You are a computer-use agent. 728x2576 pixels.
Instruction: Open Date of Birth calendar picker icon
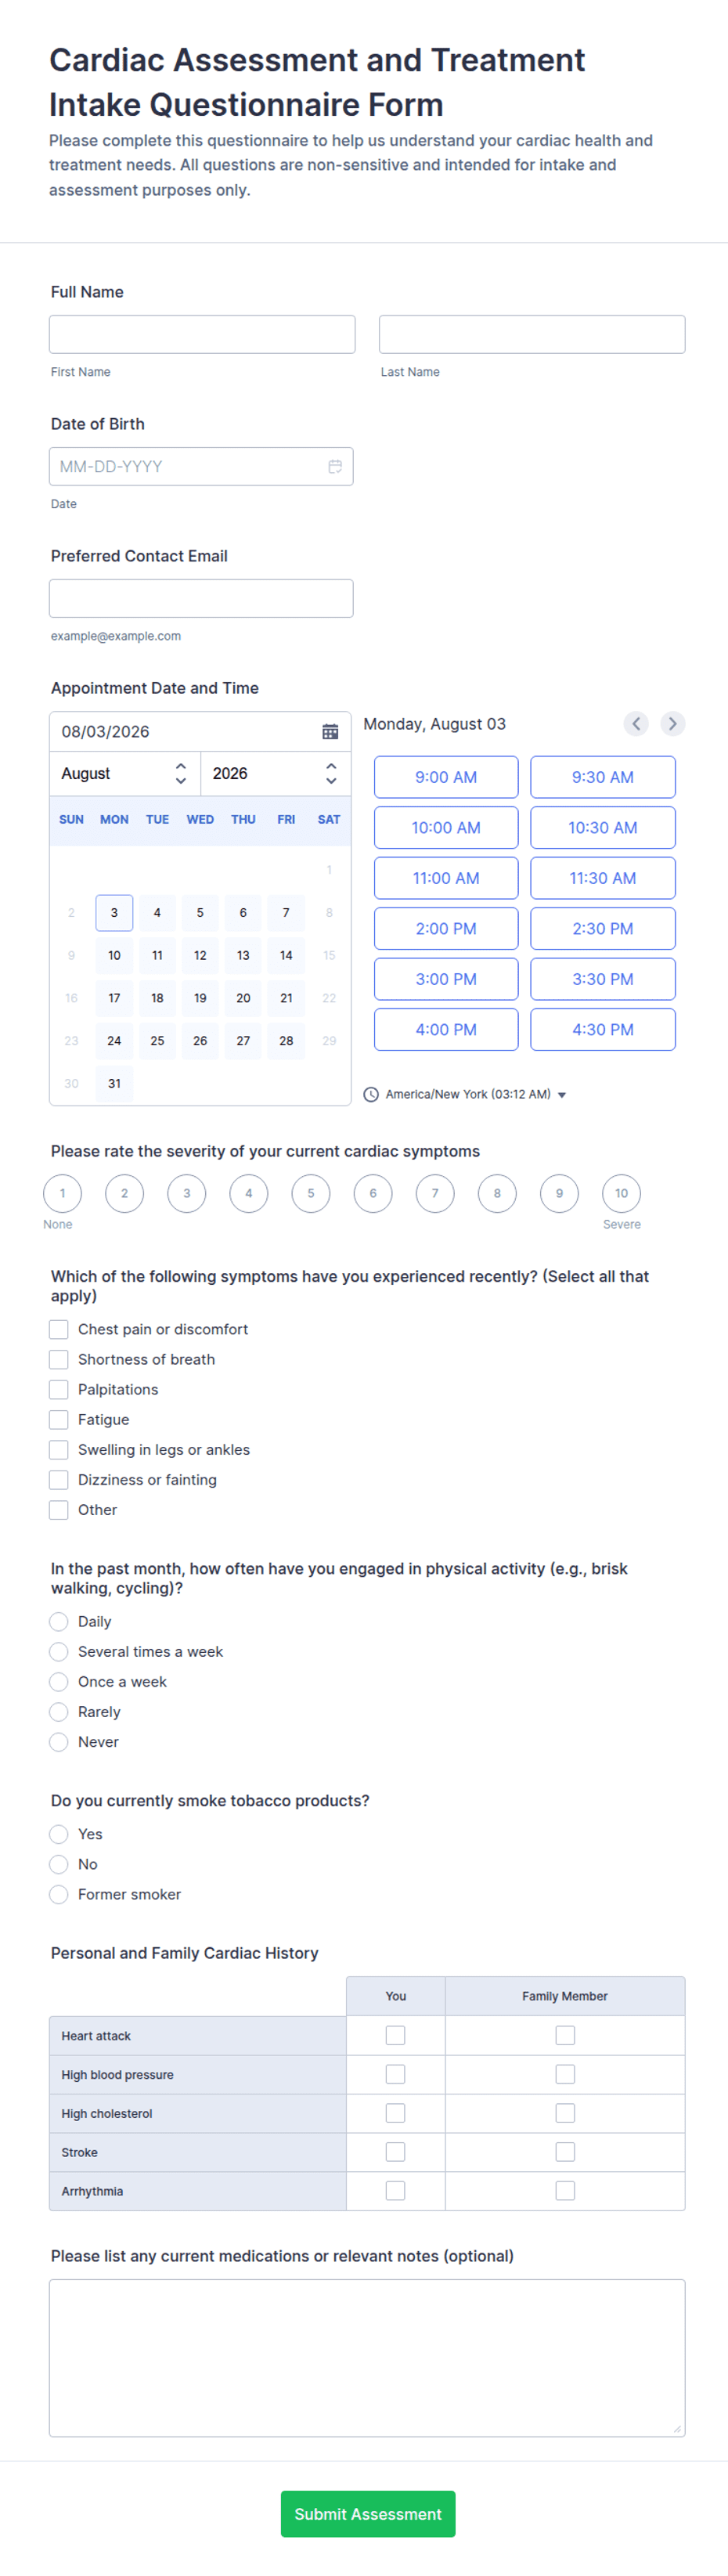[x=335, y=467]
